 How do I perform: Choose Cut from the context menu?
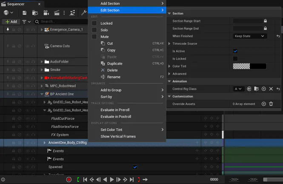point(127,43)
